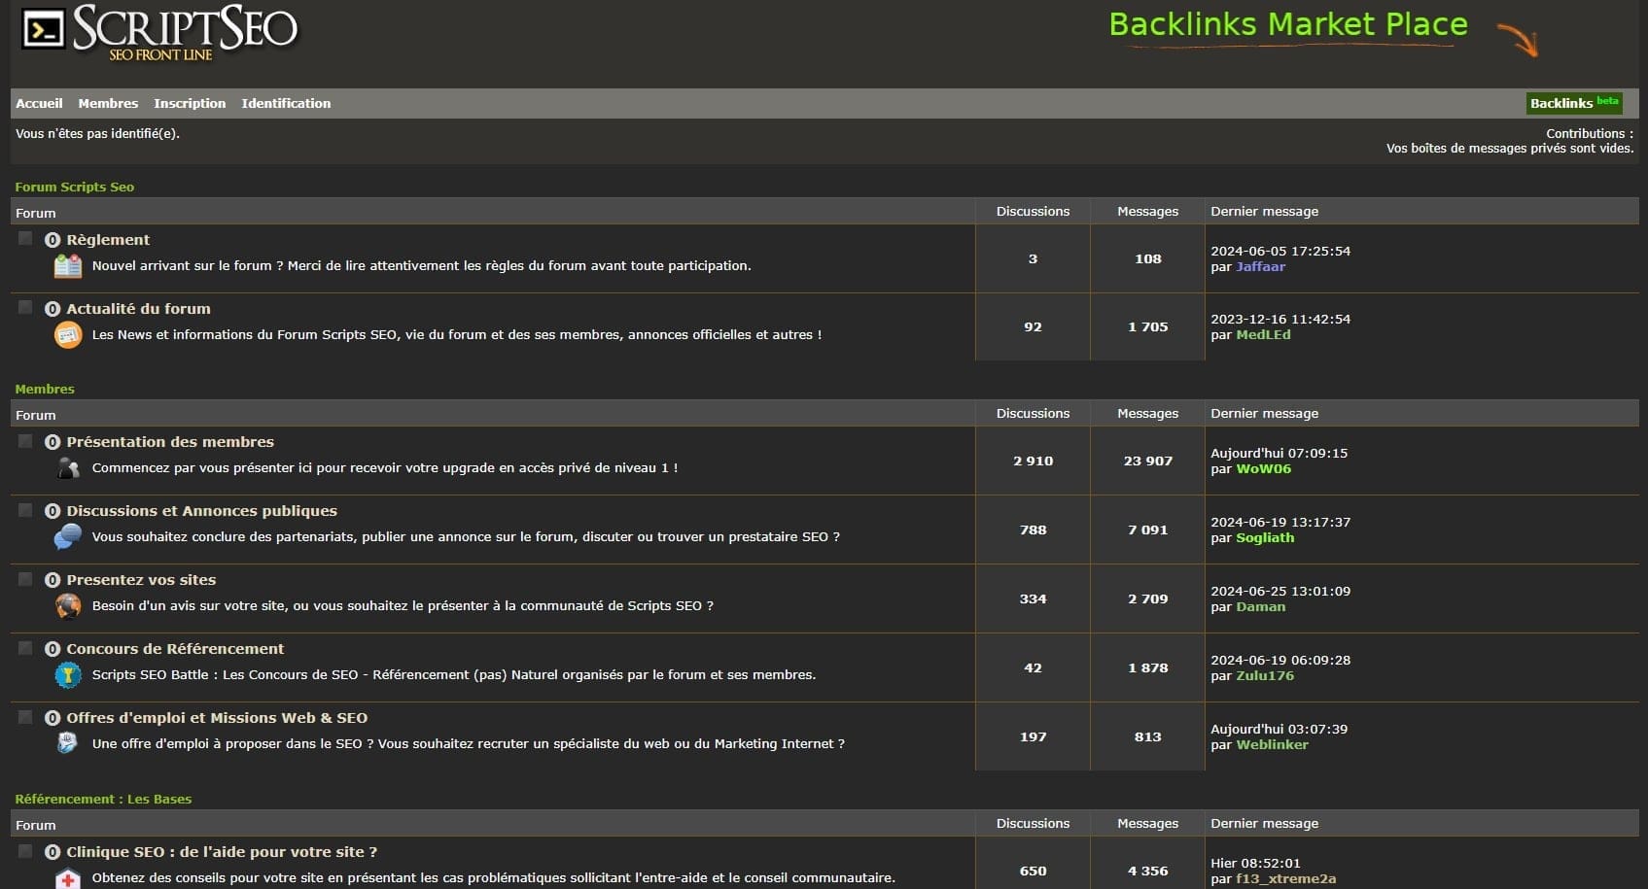Click the first-aid icon of Clinique SEO
Image resolution: width=1648 pixels, height=889 pixels.
[67, 877]
